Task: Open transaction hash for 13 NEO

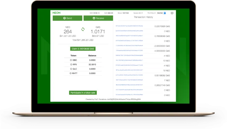Action: (129, 60)
